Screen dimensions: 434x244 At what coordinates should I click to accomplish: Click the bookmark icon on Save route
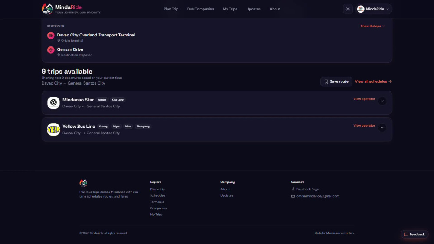(x=326, y=82)
